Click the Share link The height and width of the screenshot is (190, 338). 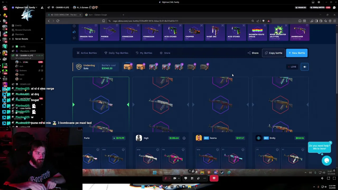pos(253,53)
